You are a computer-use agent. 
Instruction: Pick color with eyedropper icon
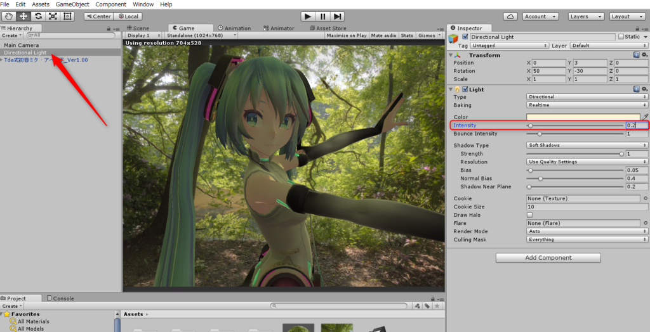(x=645, y=117)
